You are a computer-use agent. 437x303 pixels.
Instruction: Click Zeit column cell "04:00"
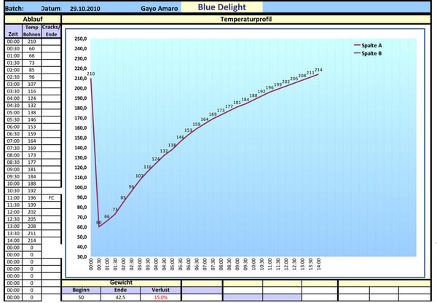(x=13, y=98)
